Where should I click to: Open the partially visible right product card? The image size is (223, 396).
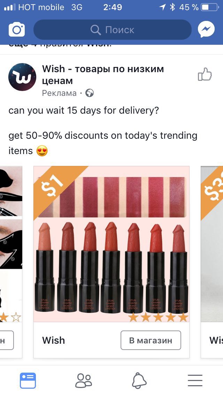coord(212,262)
